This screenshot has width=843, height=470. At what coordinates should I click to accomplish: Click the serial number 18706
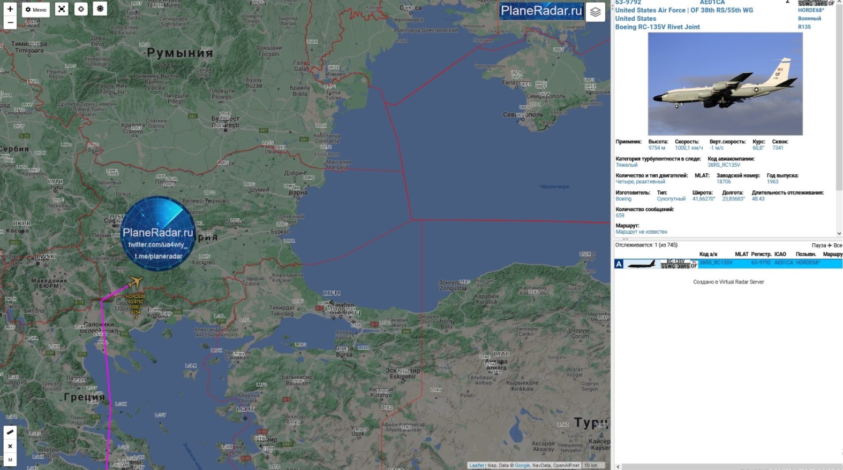click(x=724, y=182)
